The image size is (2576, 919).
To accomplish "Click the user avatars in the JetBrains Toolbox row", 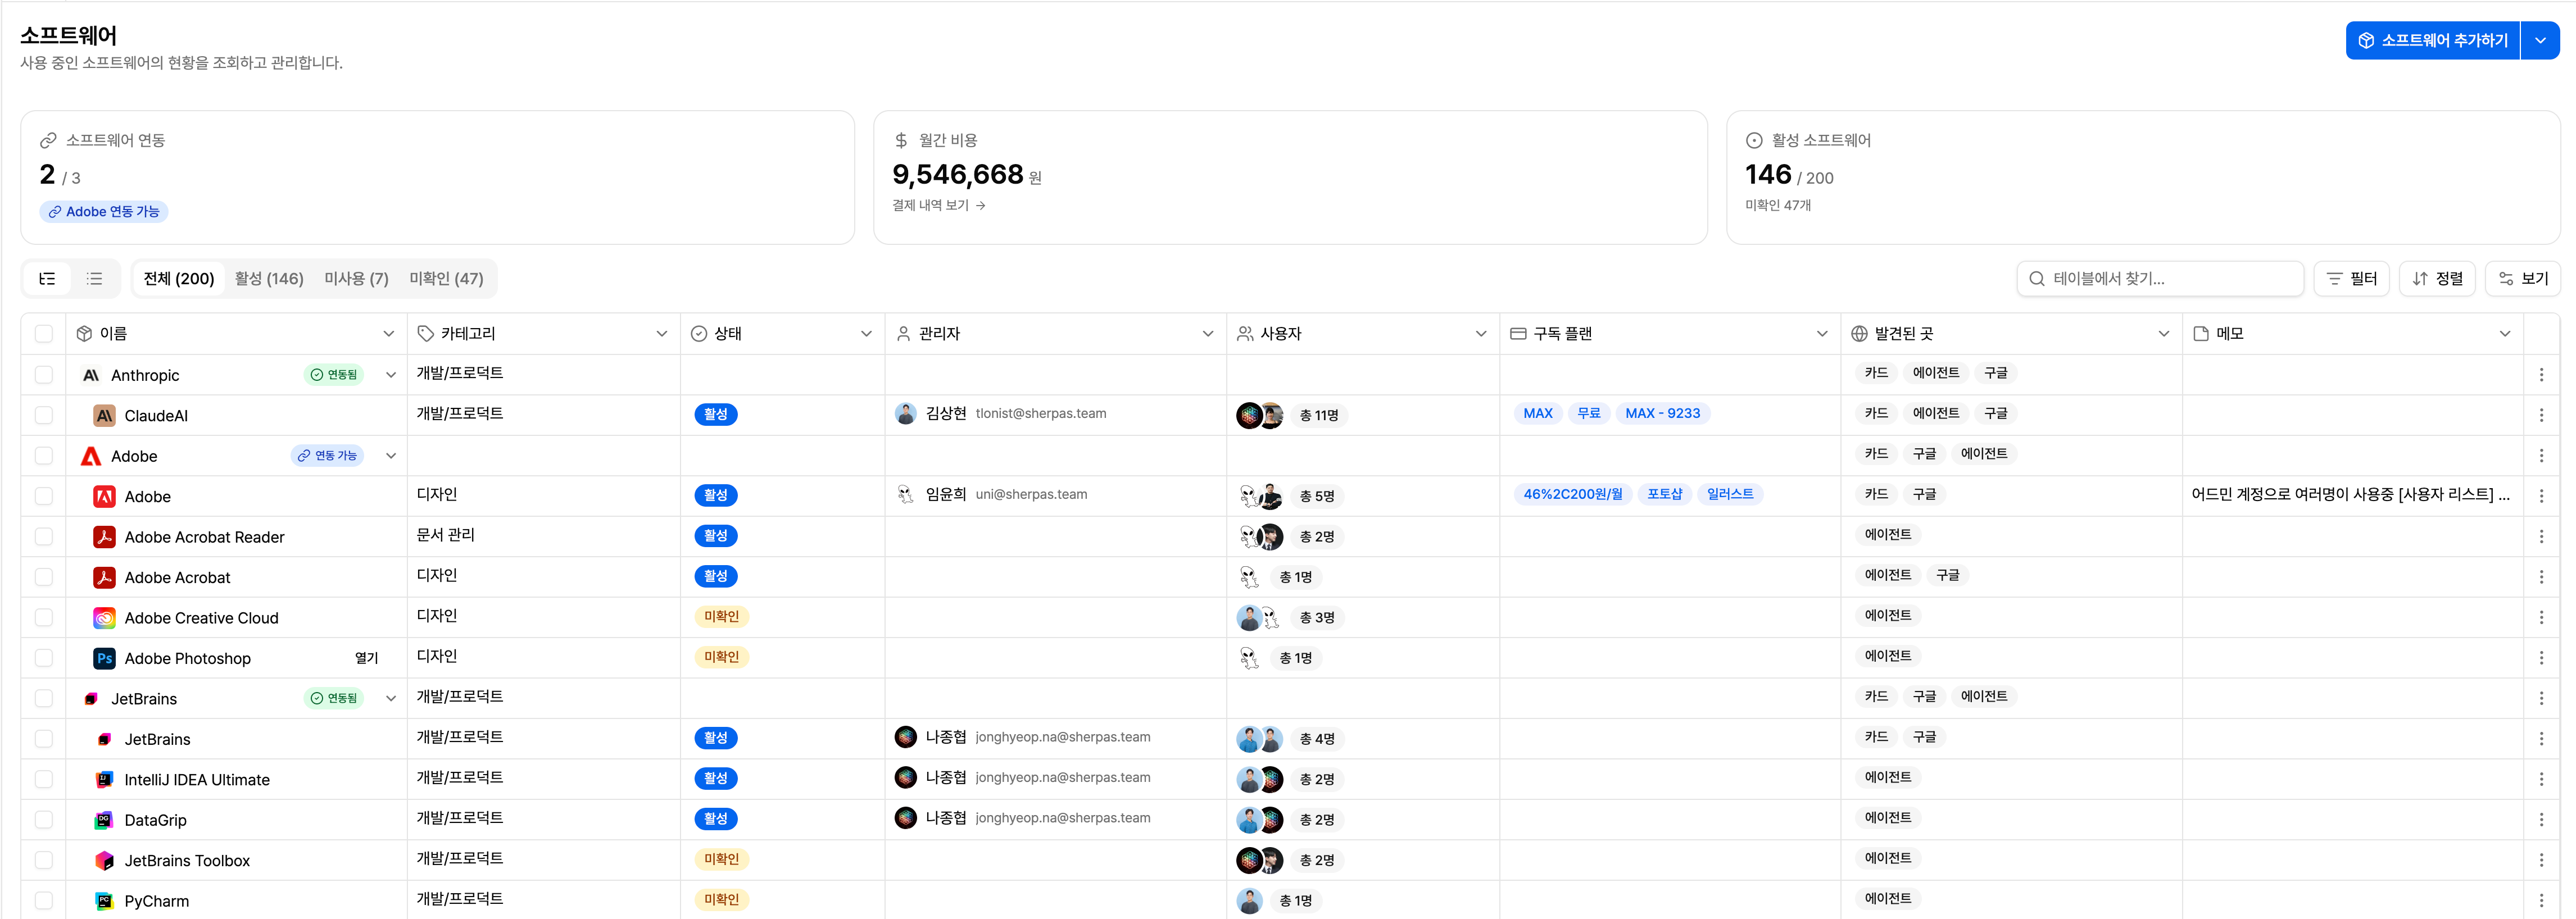I will pyautogui.click(x=1260, y=860).
